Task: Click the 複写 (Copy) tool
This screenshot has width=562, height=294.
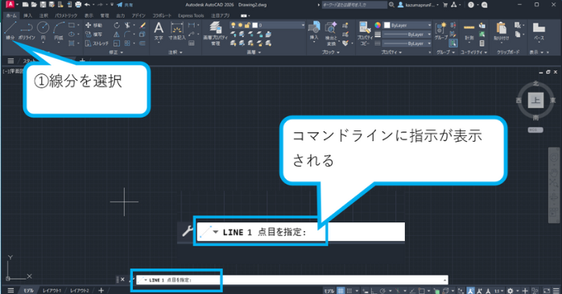Action: pos(94,35)
